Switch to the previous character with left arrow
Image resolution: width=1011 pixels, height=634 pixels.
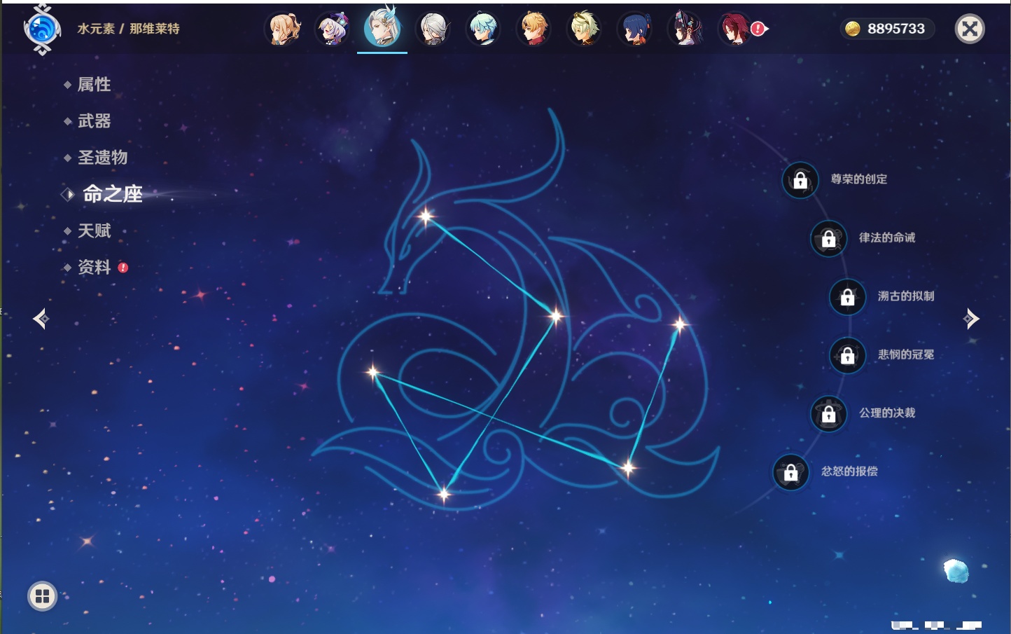[41, 319]
